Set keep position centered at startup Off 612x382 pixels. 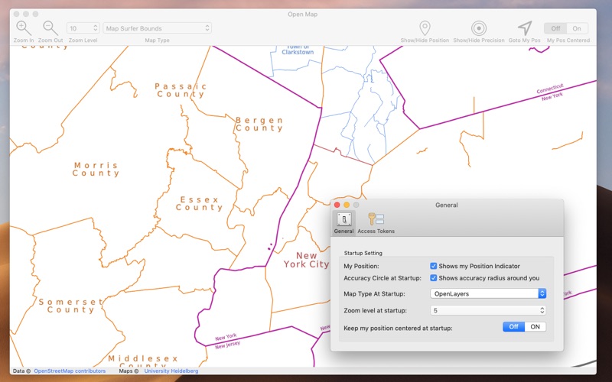(x=513, y=327)
